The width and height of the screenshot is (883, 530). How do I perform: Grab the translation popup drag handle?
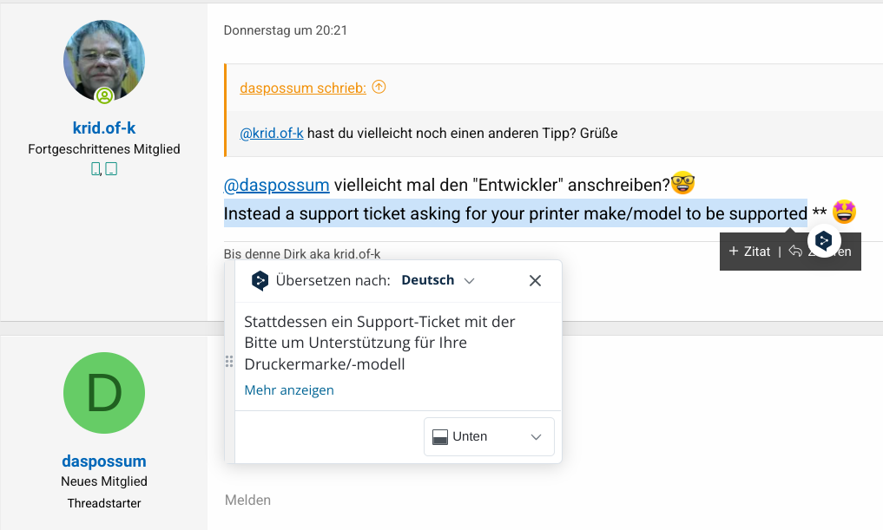[229, 361]
